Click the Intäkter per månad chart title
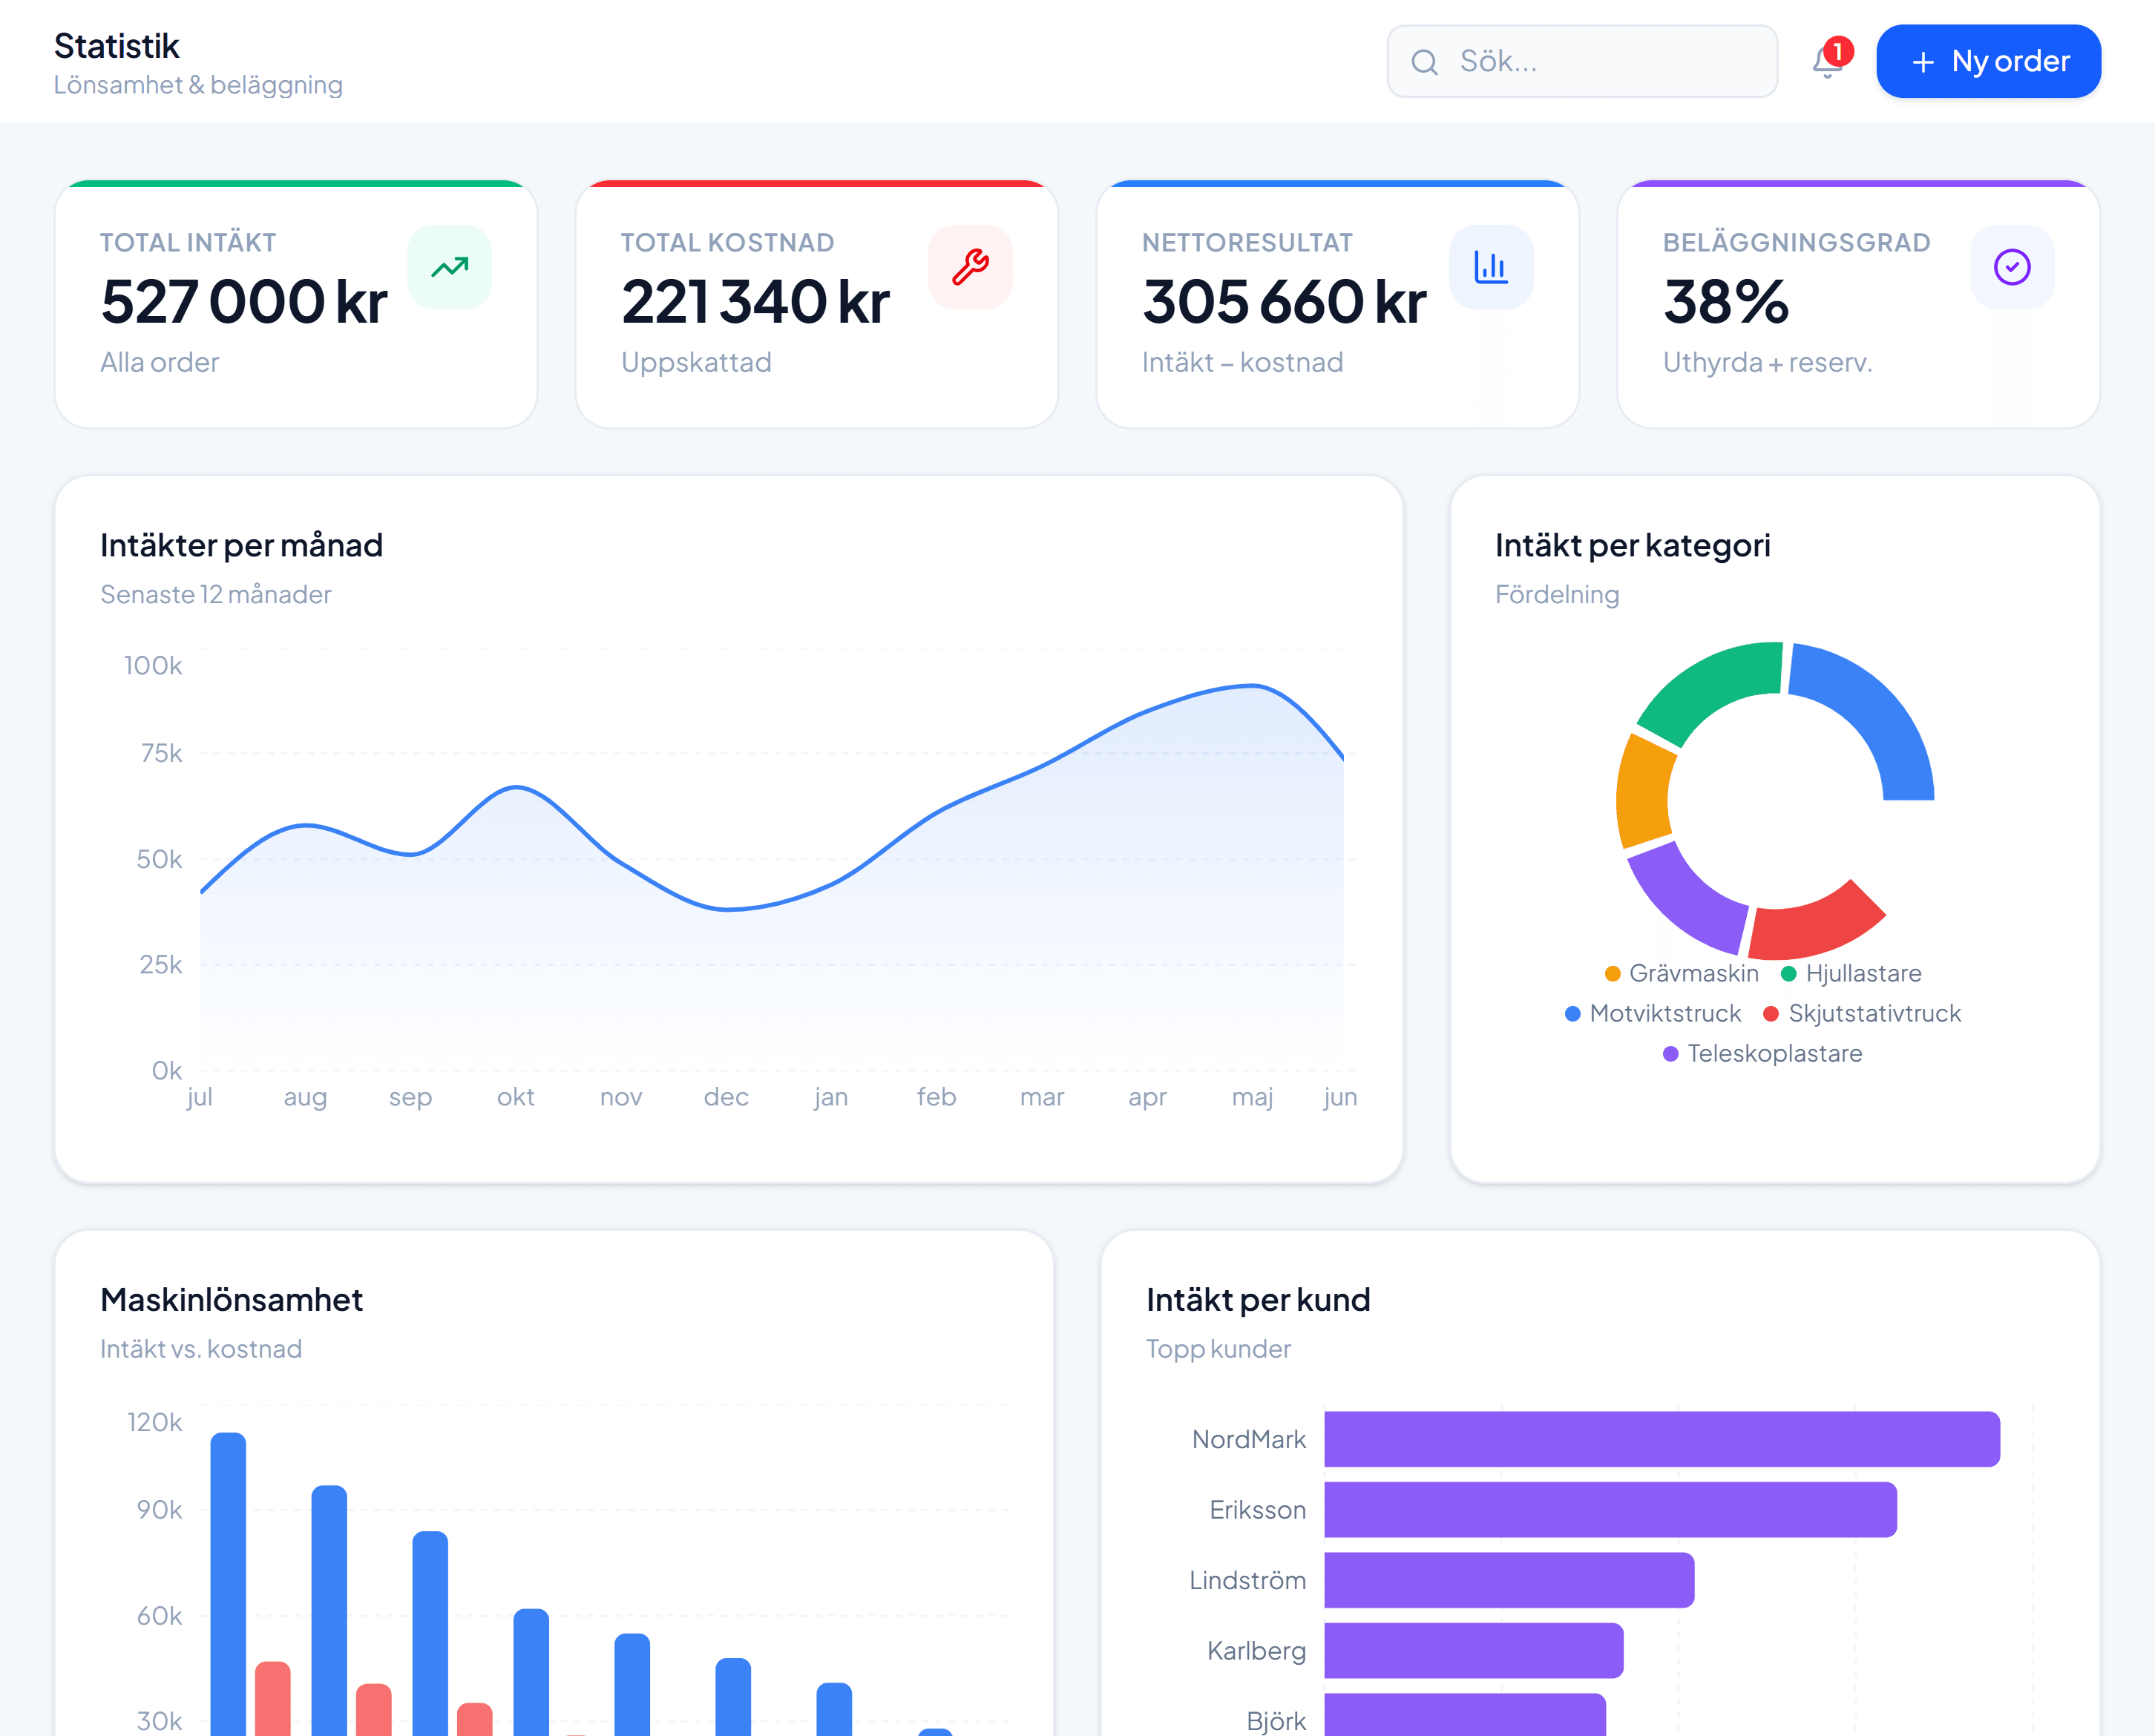This screenshot has width=2155, height=1736. pos(241,545)
